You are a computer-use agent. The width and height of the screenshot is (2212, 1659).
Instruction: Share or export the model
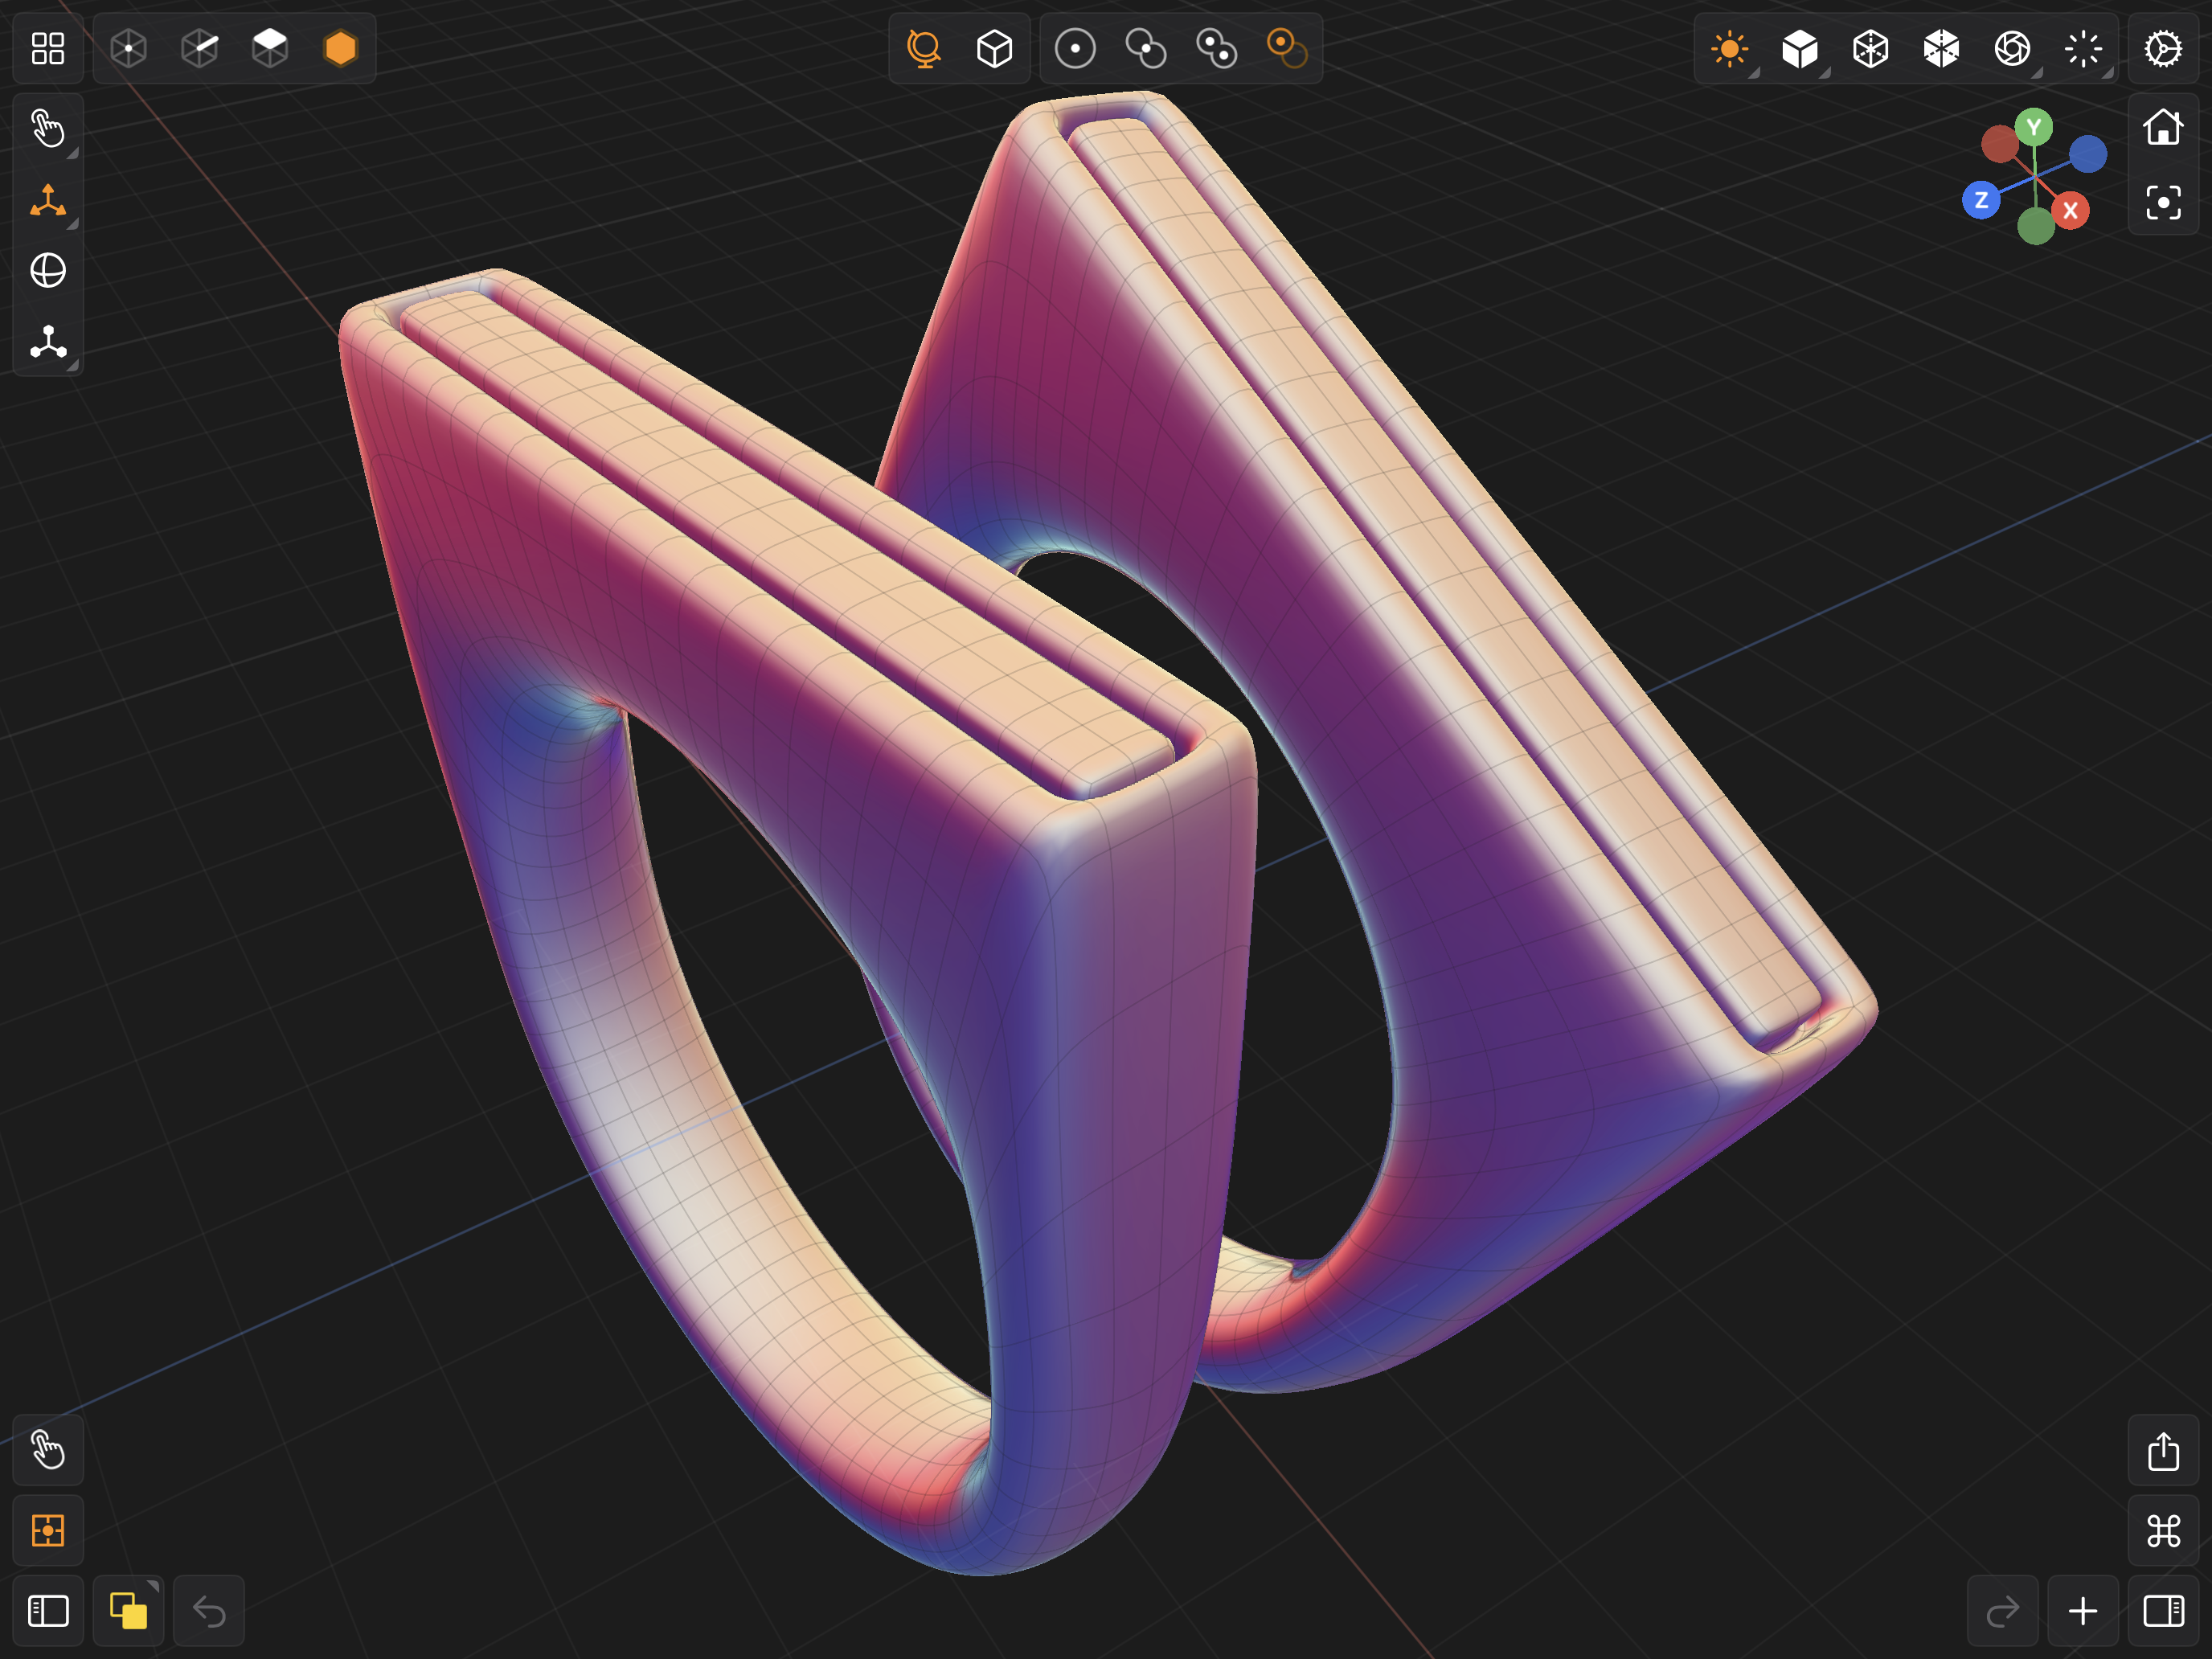2163,1450
